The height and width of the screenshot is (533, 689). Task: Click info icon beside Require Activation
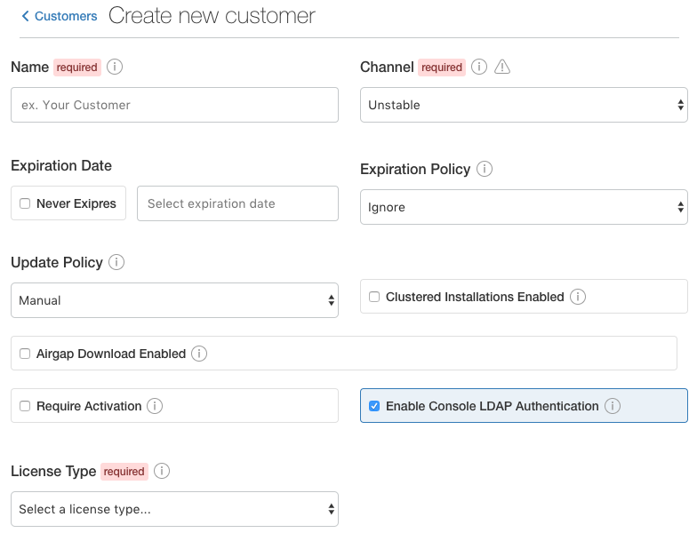(155, 406)
